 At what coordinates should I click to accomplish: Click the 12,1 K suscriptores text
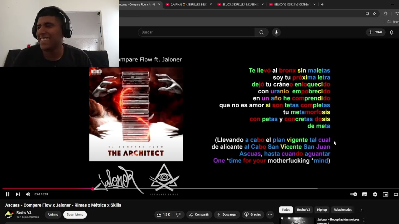pos(27,217)
